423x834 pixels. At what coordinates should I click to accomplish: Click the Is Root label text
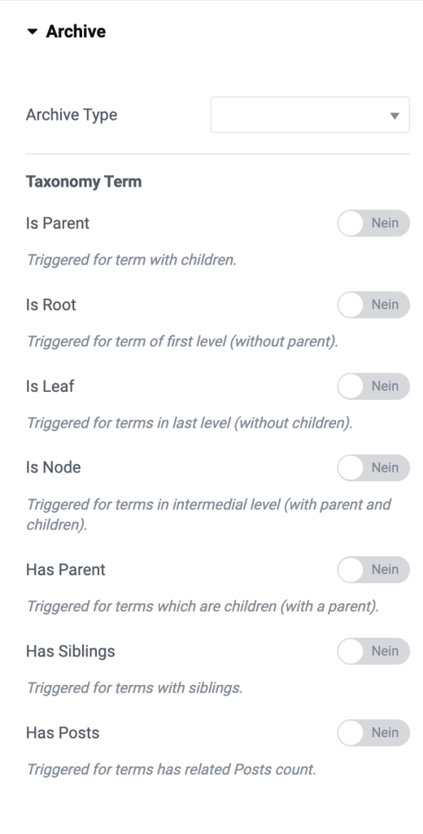tap(51, 305)
